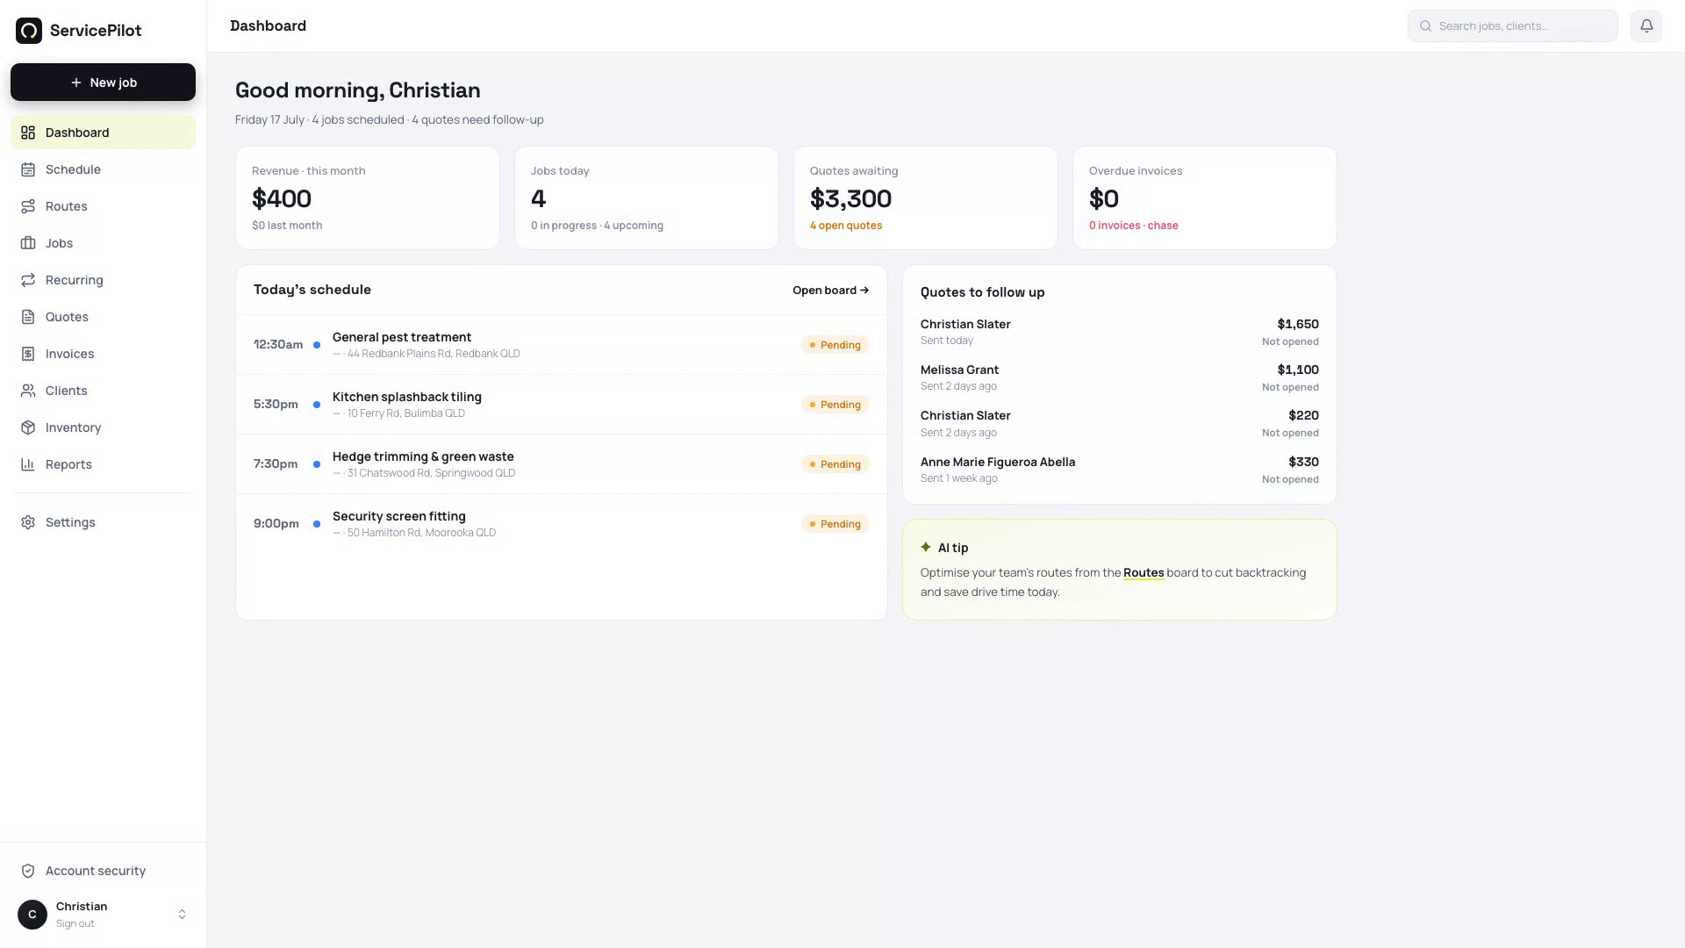The width and height of the screenshot is (1685, 948).
Task: Open Anne Marie Figueroa Abella's quote
Action: (1119, 470)
